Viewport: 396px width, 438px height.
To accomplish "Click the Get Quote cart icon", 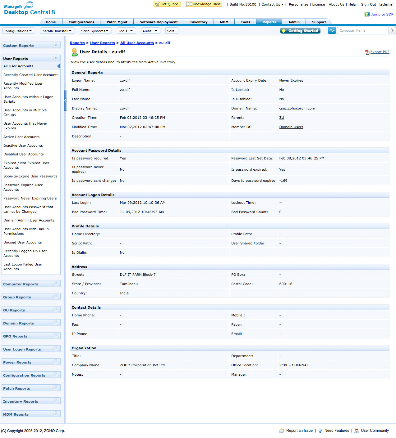I will coord(157,4).
